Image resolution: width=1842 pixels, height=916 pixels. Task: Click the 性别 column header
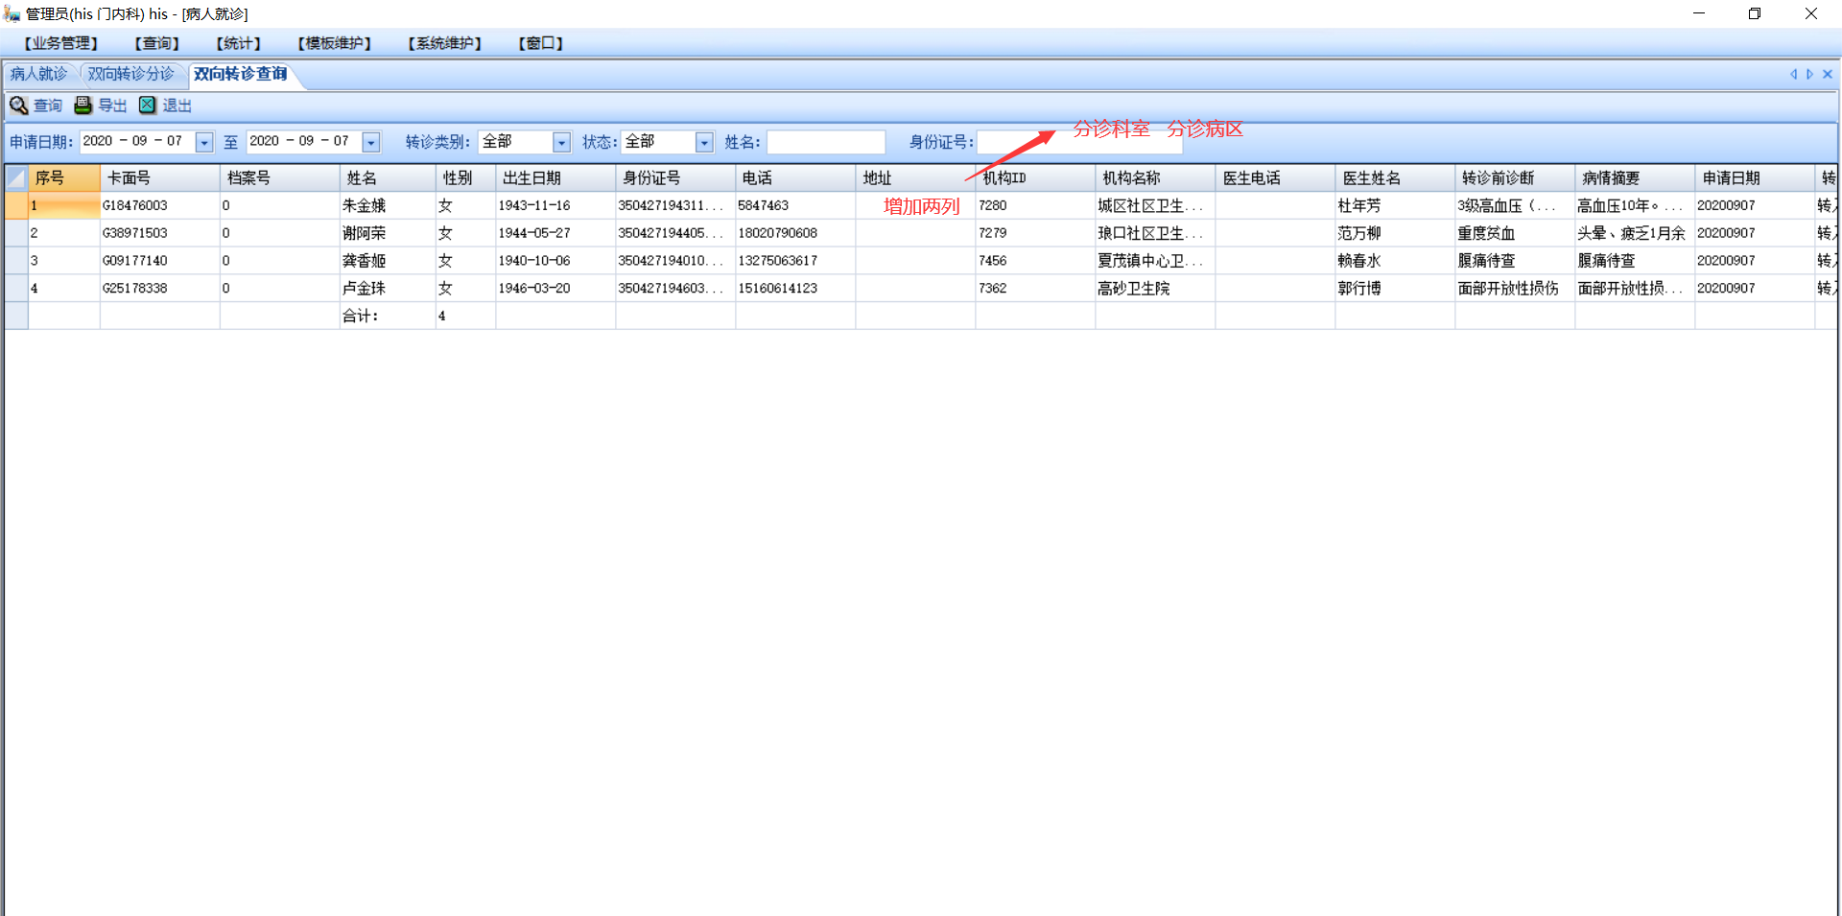click(x=466, y=178)
